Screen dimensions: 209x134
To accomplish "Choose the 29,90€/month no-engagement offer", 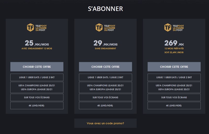I will coord(105,67).
